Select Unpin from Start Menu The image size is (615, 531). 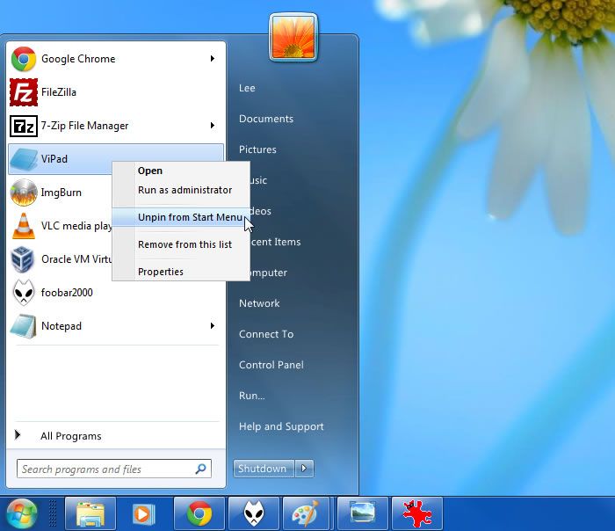181,217
